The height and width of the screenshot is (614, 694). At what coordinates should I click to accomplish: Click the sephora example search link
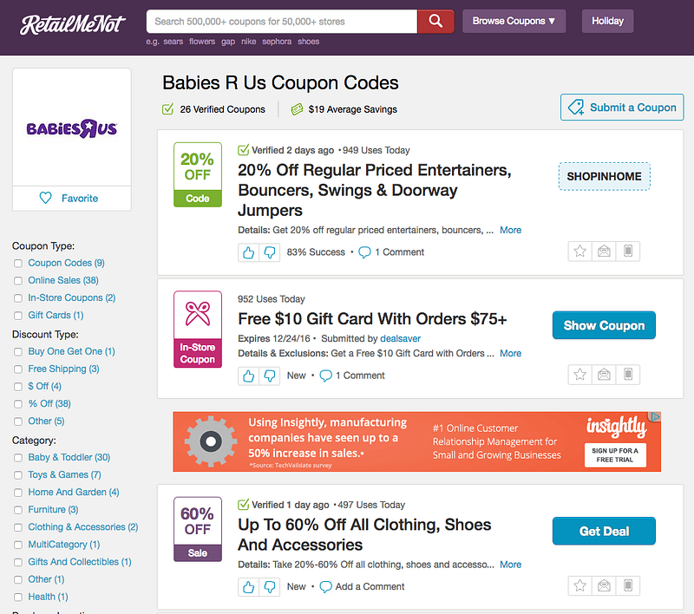(x=277, y=42)
